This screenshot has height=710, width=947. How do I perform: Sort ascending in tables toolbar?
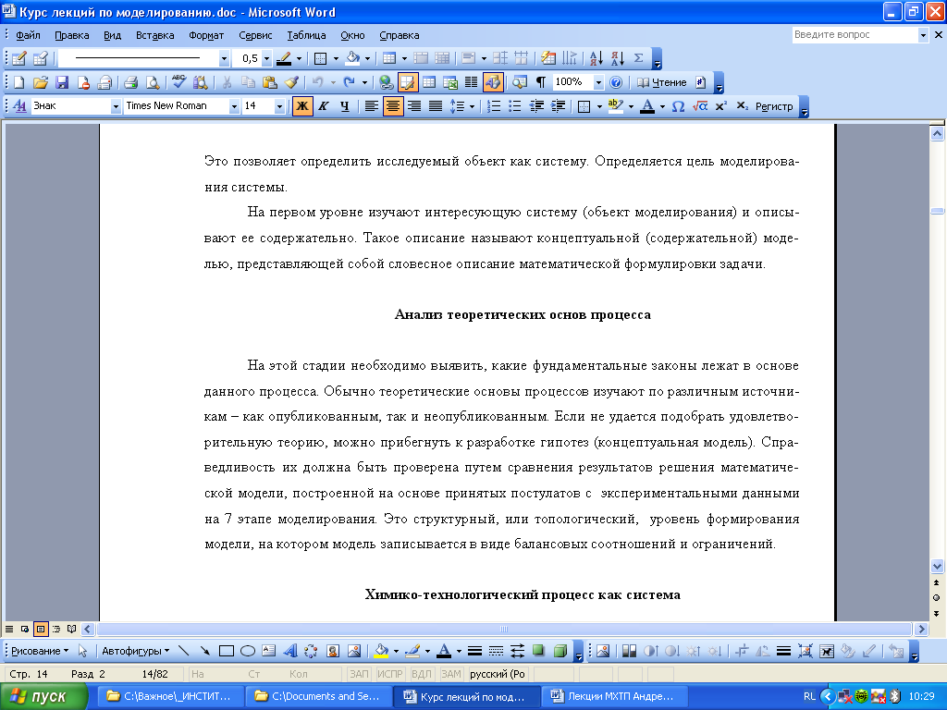coord(596,58)
